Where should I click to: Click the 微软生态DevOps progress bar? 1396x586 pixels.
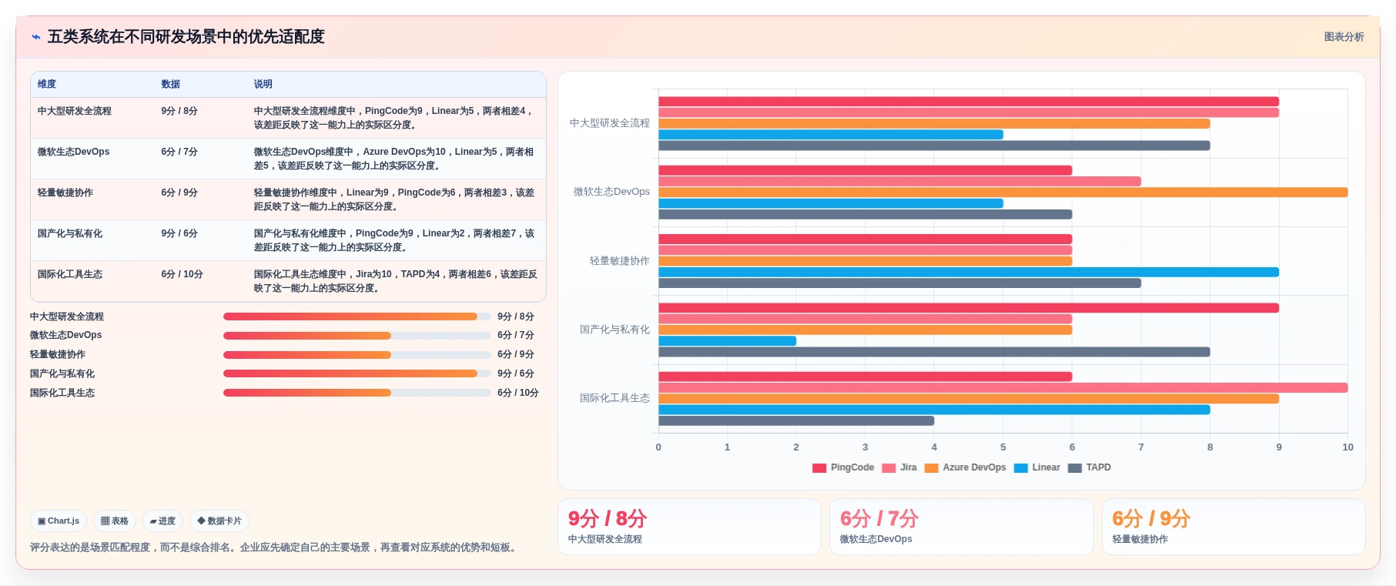[357, 336]
